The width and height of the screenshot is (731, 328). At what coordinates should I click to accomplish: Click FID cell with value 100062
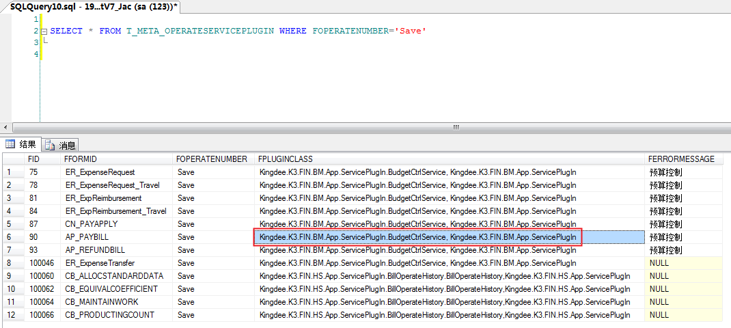tap(43, 289)
